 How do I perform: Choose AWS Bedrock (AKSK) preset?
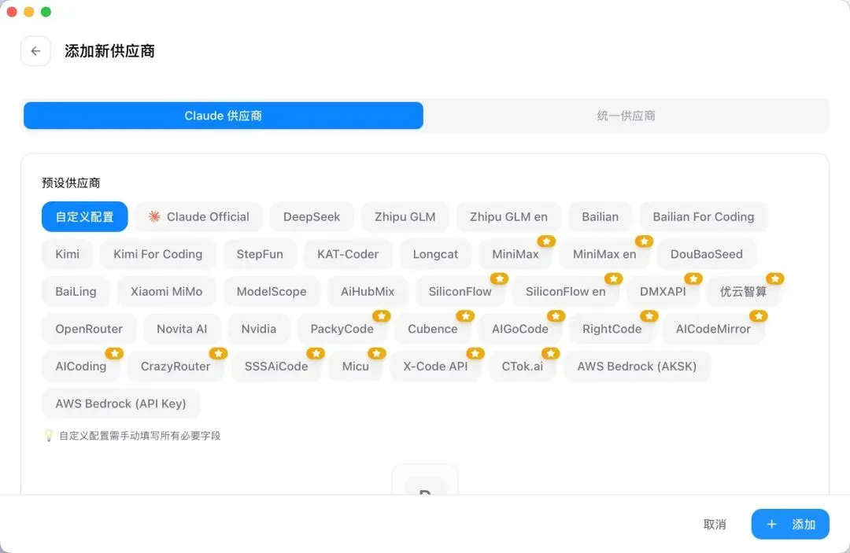pos(637,366)
